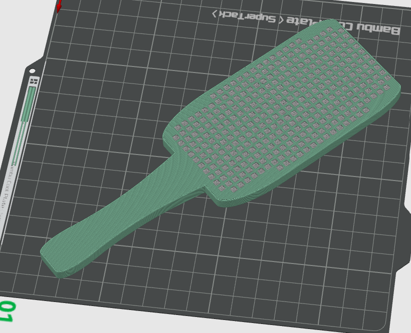
Task: Click the small grid icon on plate edge
Action: pyautogui.click(x=34, y=80)
